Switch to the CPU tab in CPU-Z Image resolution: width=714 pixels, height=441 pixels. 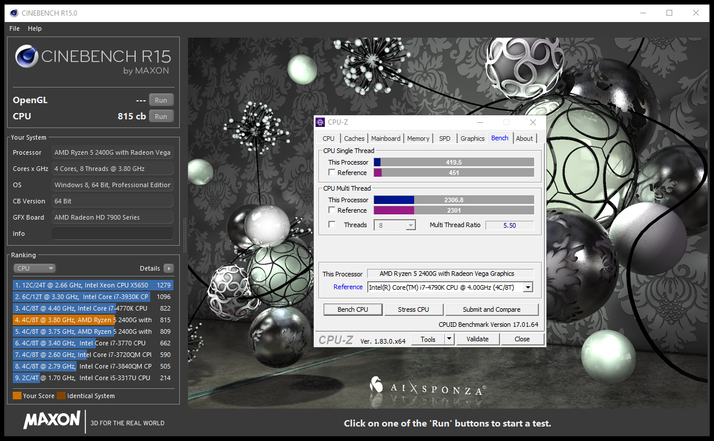[x=328, y=139]
